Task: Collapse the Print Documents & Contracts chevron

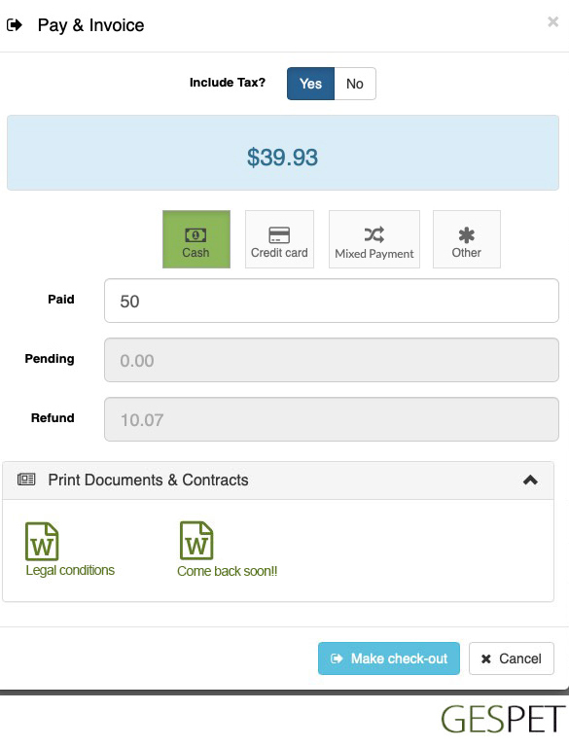Action: pyautogui.click(x=530, y=480)
